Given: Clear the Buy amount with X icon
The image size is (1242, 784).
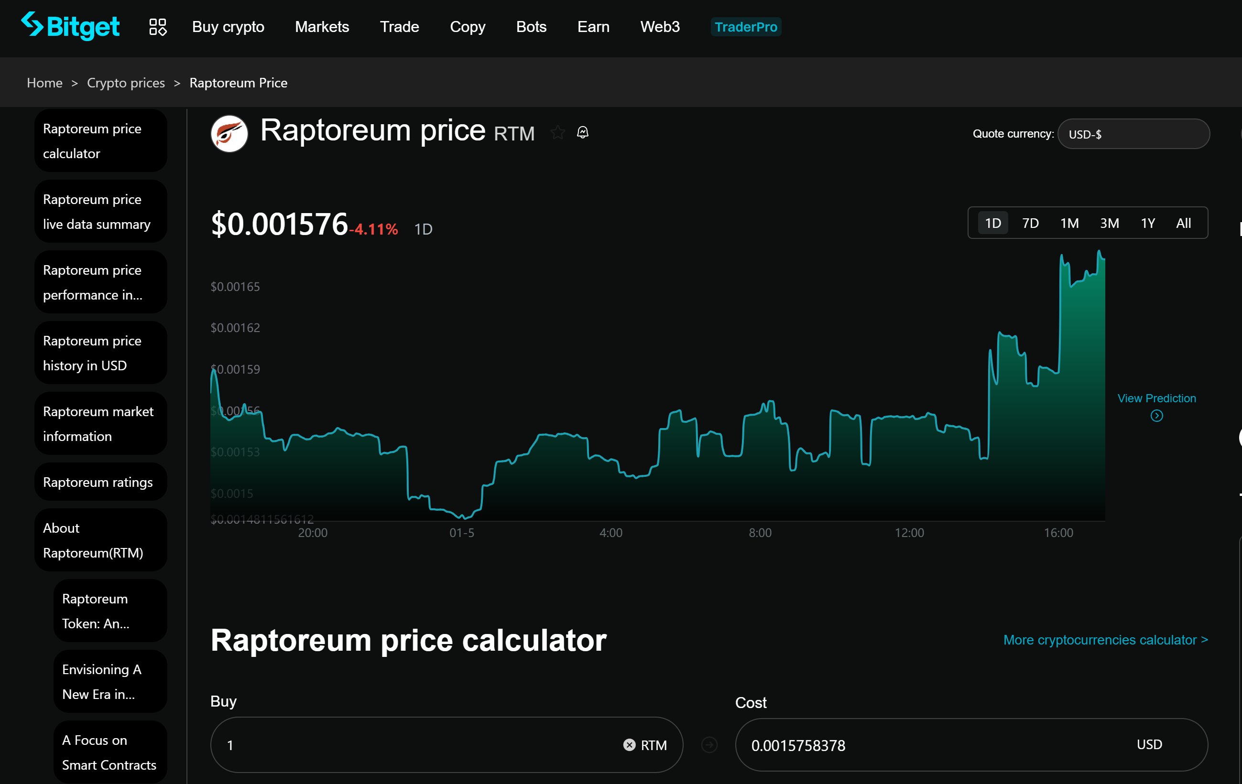Looking at the screenshot, I should tap(629, 745).
